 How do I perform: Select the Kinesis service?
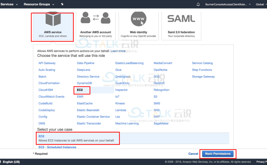(x=120, y=103)
